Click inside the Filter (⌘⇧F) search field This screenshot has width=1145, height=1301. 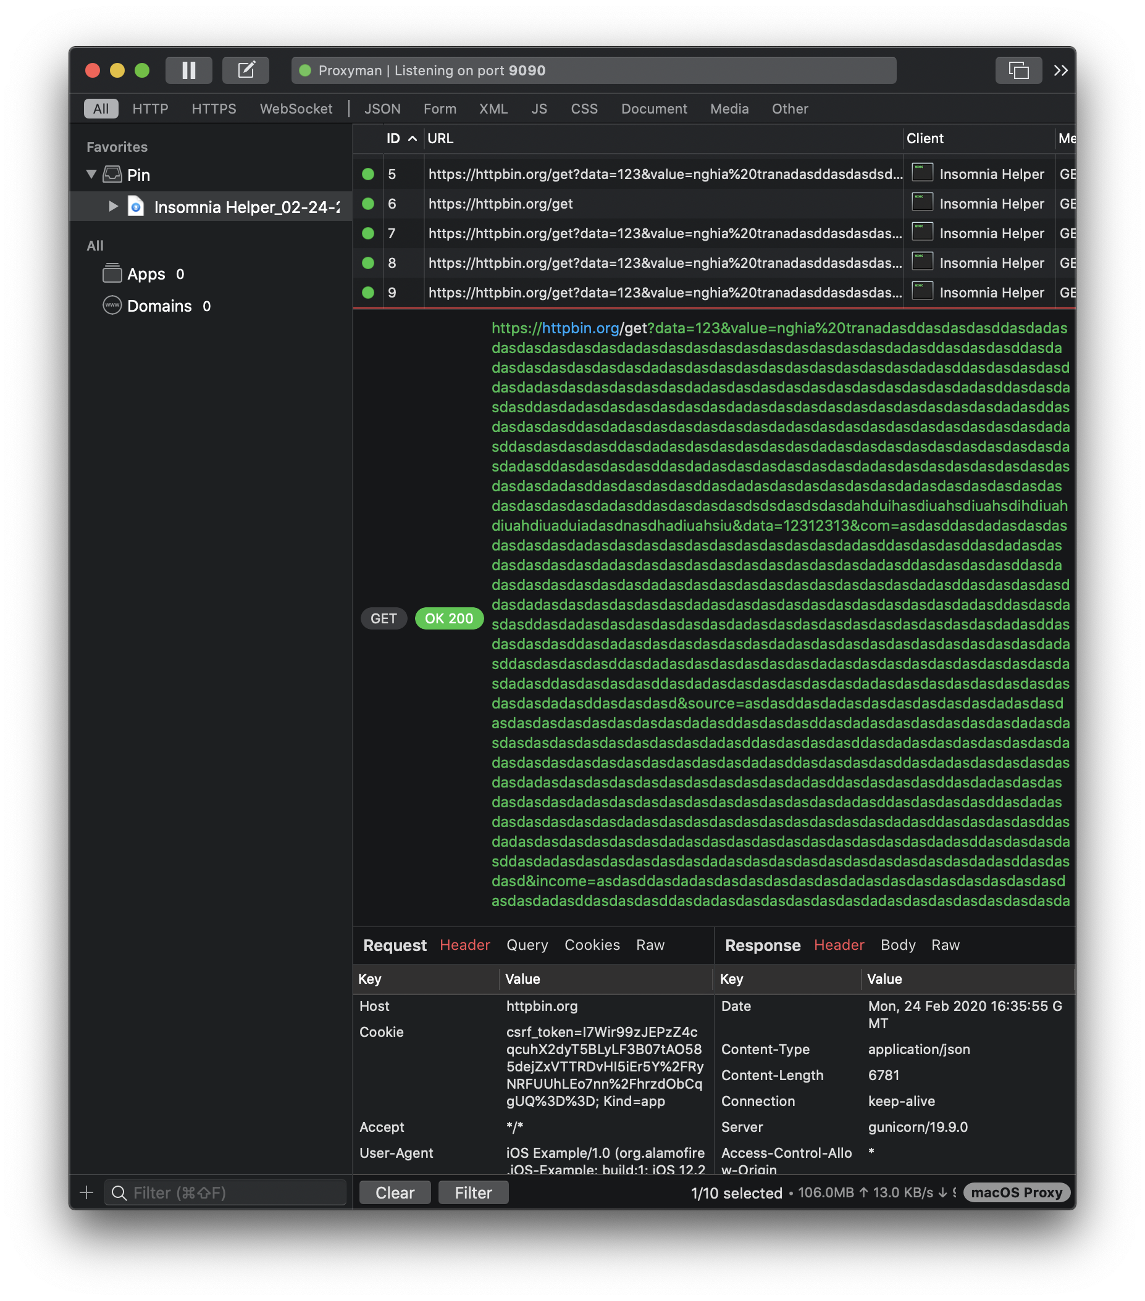click(225, 1192)
